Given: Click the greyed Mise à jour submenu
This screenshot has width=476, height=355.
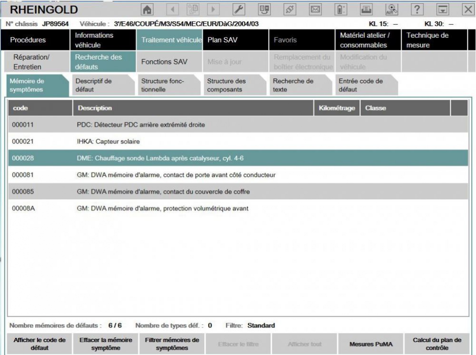Looking at the screenshot, I should point(236,61).
